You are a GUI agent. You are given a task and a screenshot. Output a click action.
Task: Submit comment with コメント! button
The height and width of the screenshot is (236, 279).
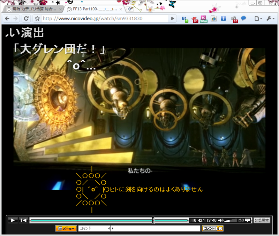212,228
